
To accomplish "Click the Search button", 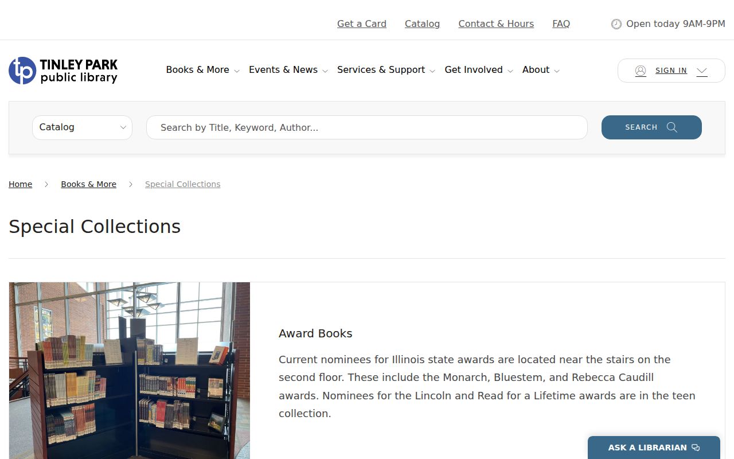I will [651, 127].
